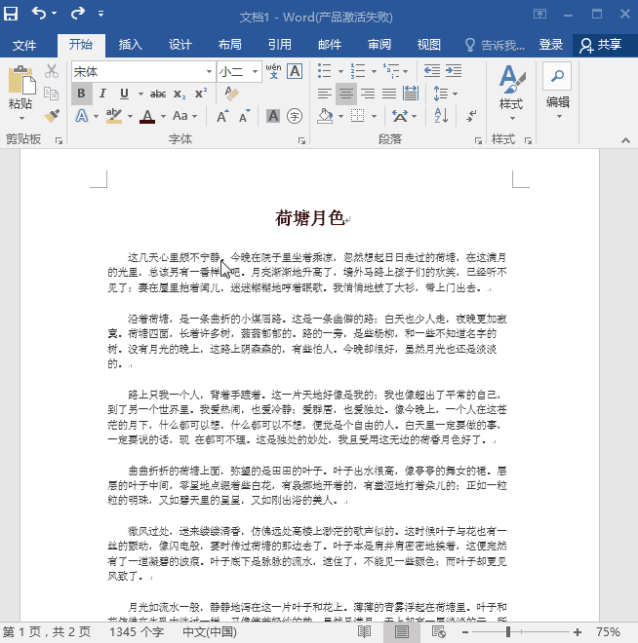Image resolution: width=638 pixels, height=643 pixels.
Task: Open the phonetic guide (wén) tool
Action: (273, 71)
